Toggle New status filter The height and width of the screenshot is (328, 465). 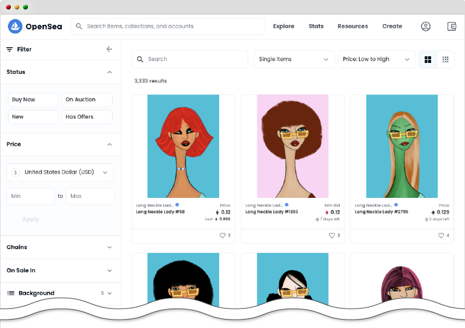coord(33,117)
